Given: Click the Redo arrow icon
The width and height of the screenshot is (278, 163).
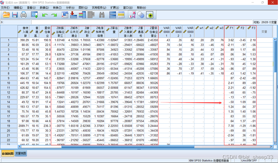Looking at the screenshot, I should (x=54, y=15).
